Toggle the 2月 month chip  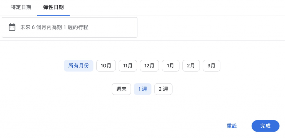point(191,66)
